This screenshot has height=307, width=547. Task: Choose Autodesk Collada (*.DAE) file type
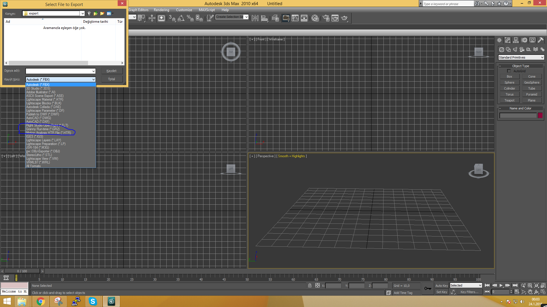pos(61,107)
